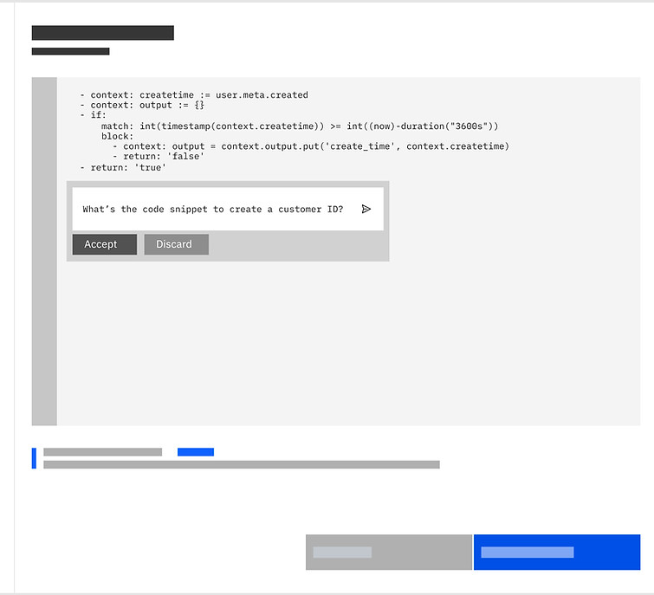Click the "- if:" code line

click(x=93, y=115)
